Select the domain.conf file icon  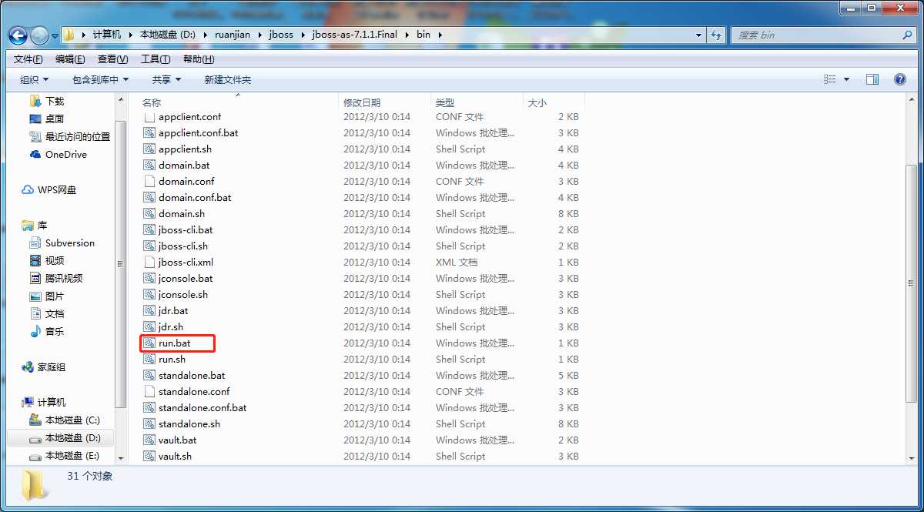point(149,181)
